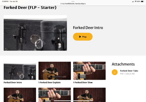
Task: Click the yellow Play button
Action: pyautogui.click(x=83, y=37)
